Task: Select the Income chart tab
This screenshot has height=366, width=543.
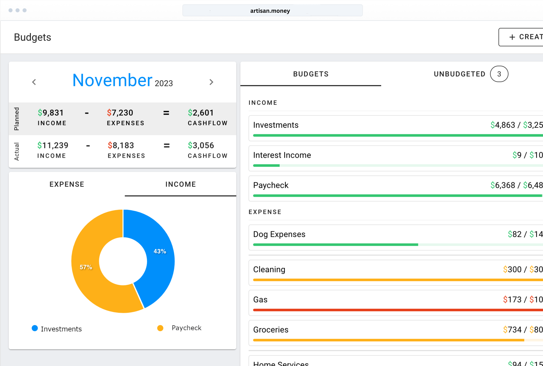Action: click(x=180, y=184)
